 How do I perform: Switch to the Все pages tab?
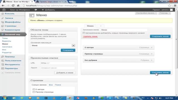51,85
